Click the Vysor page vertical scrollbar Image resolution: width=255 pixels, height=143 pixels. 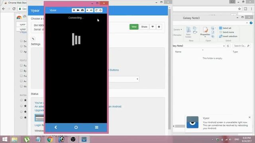(x=169, y=70)
